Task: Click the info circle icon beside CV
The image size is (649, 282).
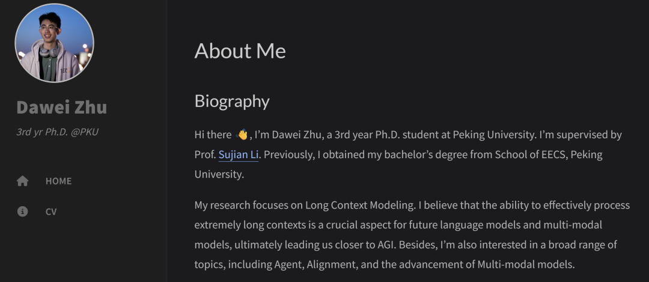Action: (x=23, y=212)
